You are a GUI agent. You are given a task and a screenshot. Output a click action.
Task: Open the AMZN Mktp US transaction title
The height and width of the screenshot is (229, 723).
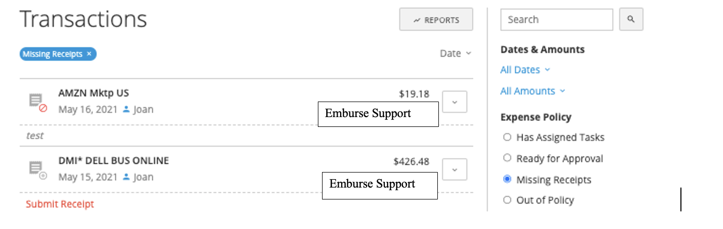click(93, 93)
